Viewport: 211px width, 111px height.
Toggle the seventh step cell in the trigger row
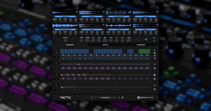pyautogui.click(x=96, y=51)
